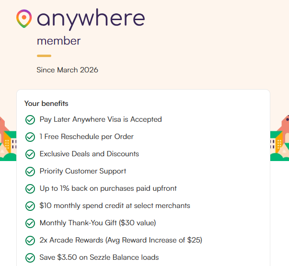The image size is (289, 266).
Task: Click checkmark beside 1 Free Reschedule
Action: point(30,137)
